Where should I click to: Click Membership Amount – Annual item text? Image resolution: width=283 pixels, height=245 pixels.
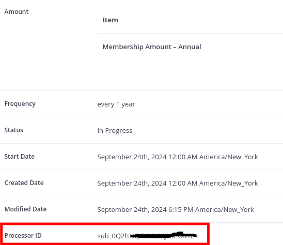[152, 47]
